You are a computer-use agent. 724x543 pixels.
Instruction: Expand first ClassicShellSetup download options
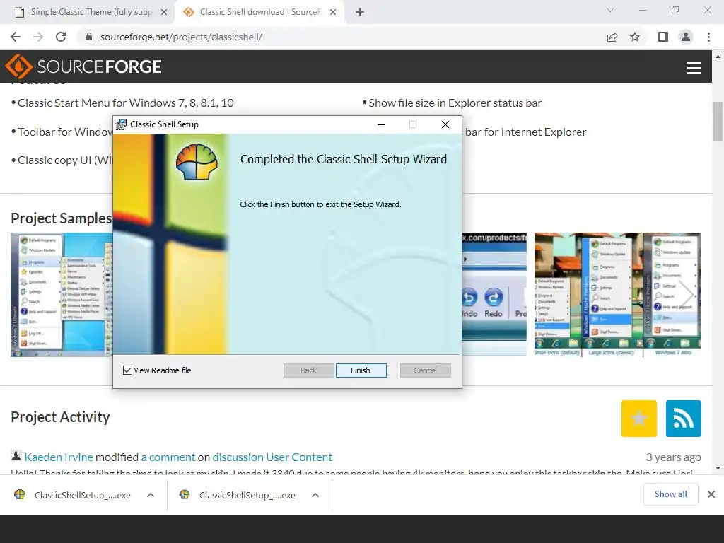point(151,495)
